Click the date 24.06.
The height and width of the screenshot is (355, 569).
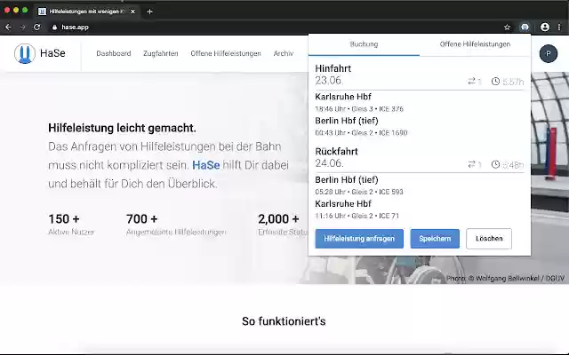[329, 163]
